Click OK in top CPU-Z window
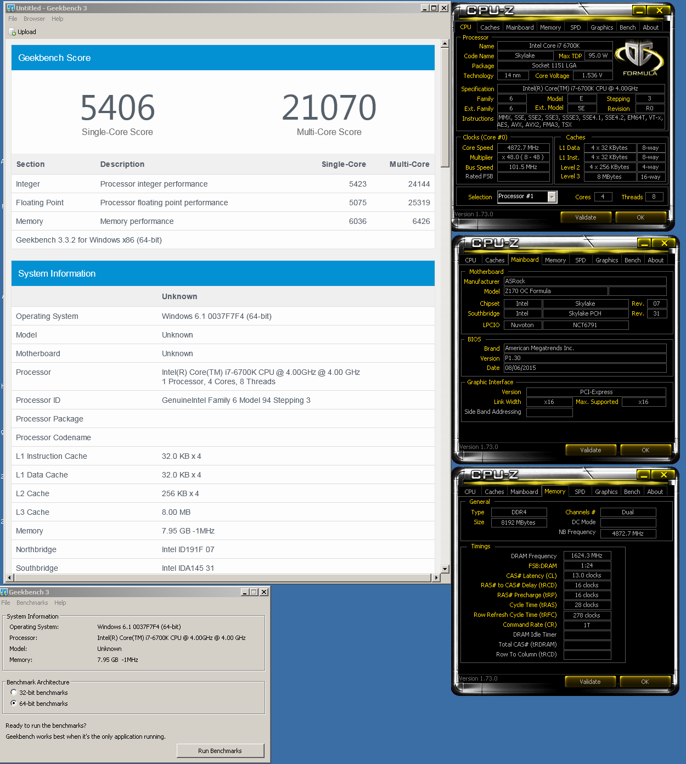 (640, 217)
